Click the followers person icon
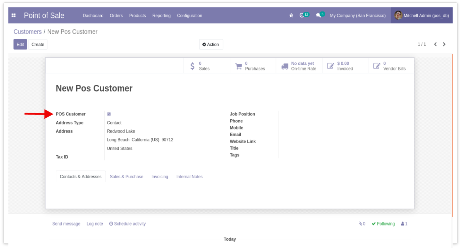This screenshot has height=248, width=460. [x=403, y=224]
